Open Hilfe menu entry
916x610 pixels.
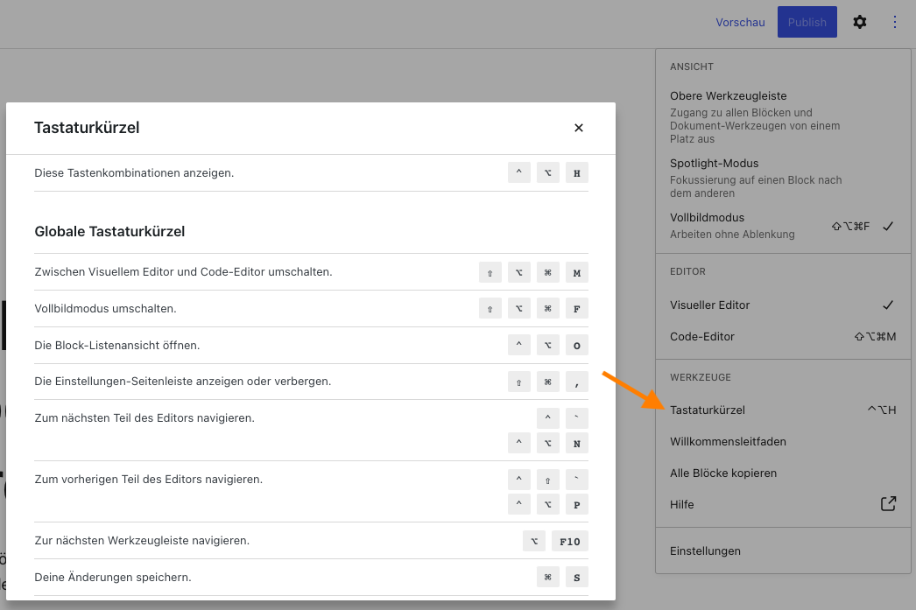(x=783, y=504)
